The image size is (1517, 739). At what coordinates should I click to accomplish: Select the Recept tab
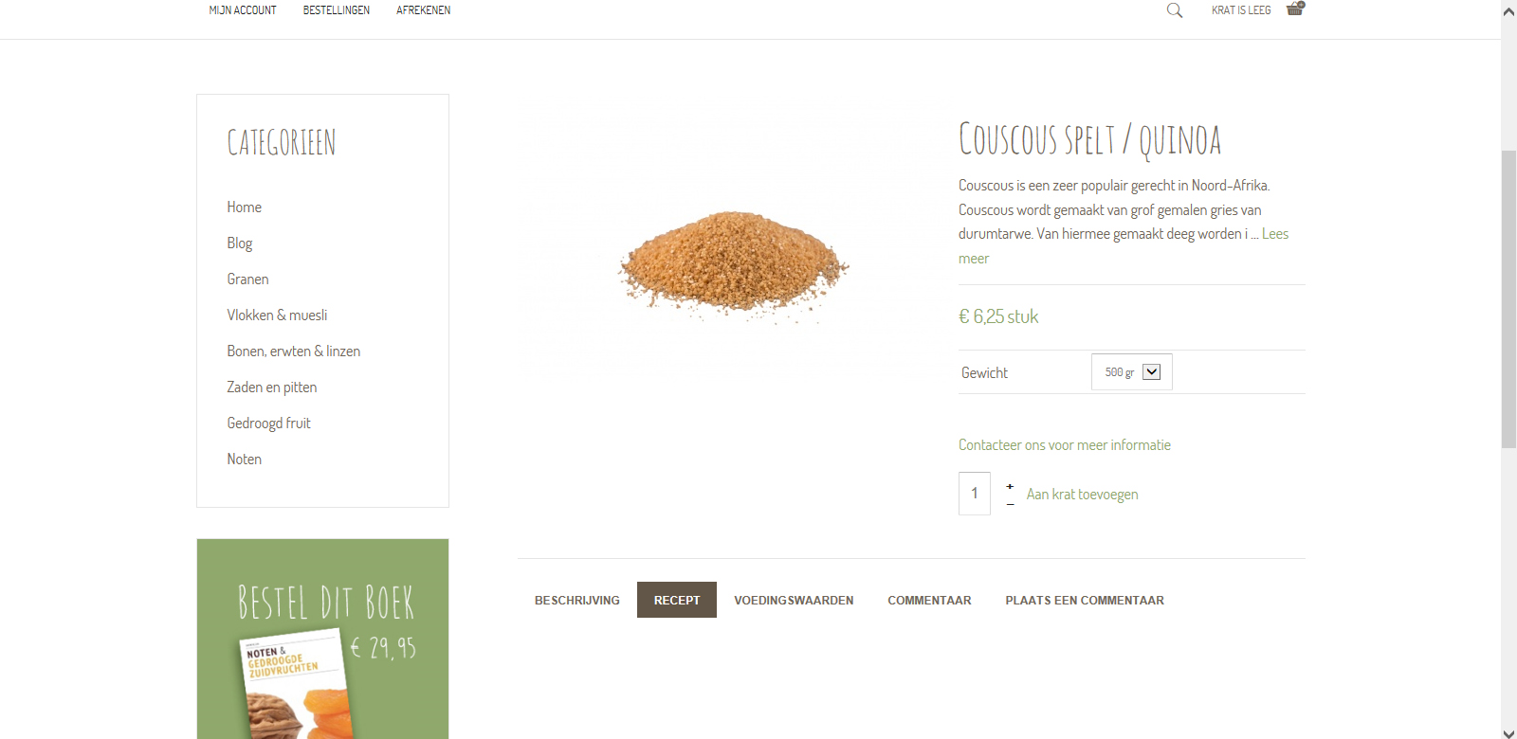677,601
